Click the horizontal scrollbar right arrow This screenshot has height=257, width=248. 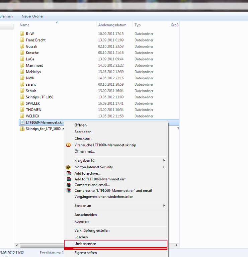(x=176, y=245)
